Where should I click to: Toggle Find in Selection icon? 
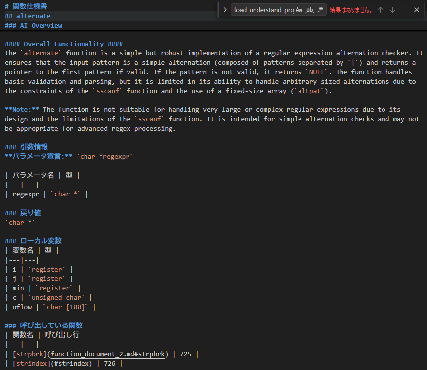pyautogui.click(x=405, y=10)
